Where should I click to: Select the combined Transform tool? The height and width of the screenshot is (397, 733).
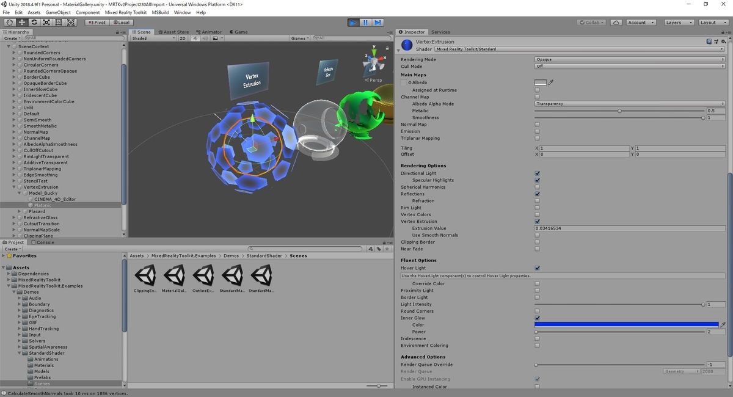point(71,23)
